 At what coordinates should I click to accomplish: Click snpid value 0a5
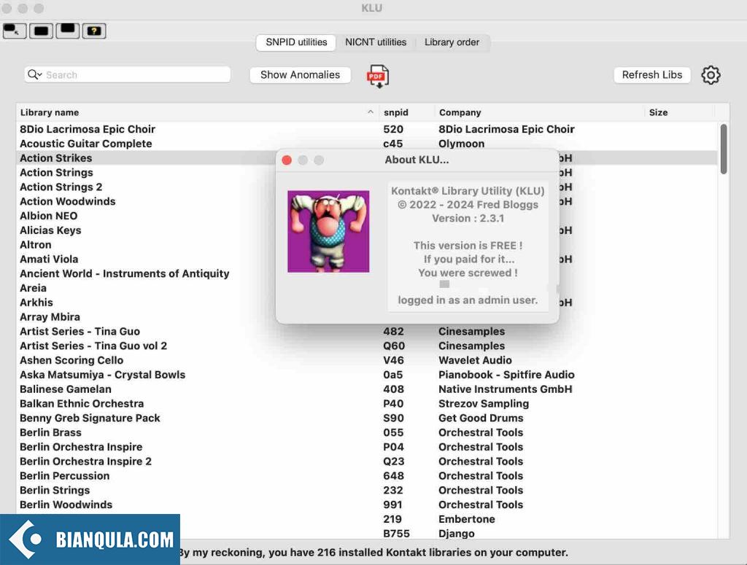click(x=393, y=375)
